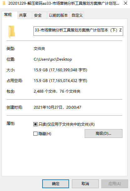Toggle the 只读 read-only checkbox
Screen dimensions: 130x191
[35, 124]
